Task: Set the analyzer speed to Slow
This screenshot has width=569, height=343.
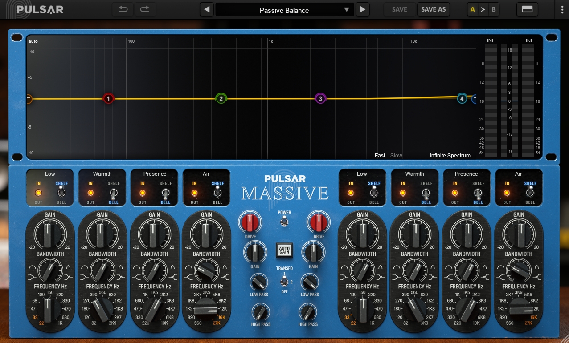Action: (x=396, y=156)
